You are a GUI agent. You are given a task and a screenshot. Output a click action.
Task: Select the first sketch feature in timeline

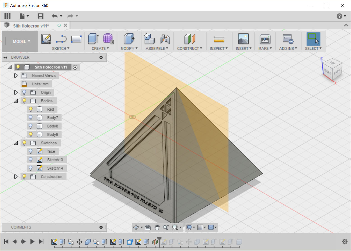pyautogui.click(x=54, y=242)
